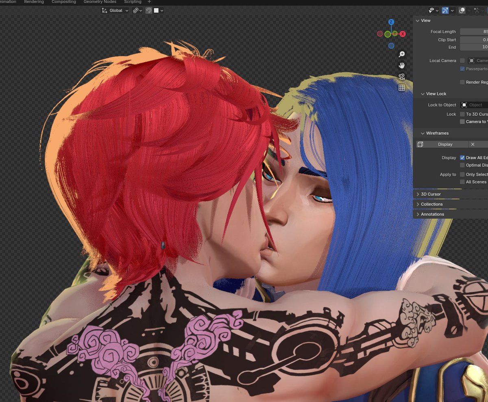Open the pivot point dropdown arrow
The width and height of the screenshot is (488, 402).
pyautogui.click(x=141, y=11)
